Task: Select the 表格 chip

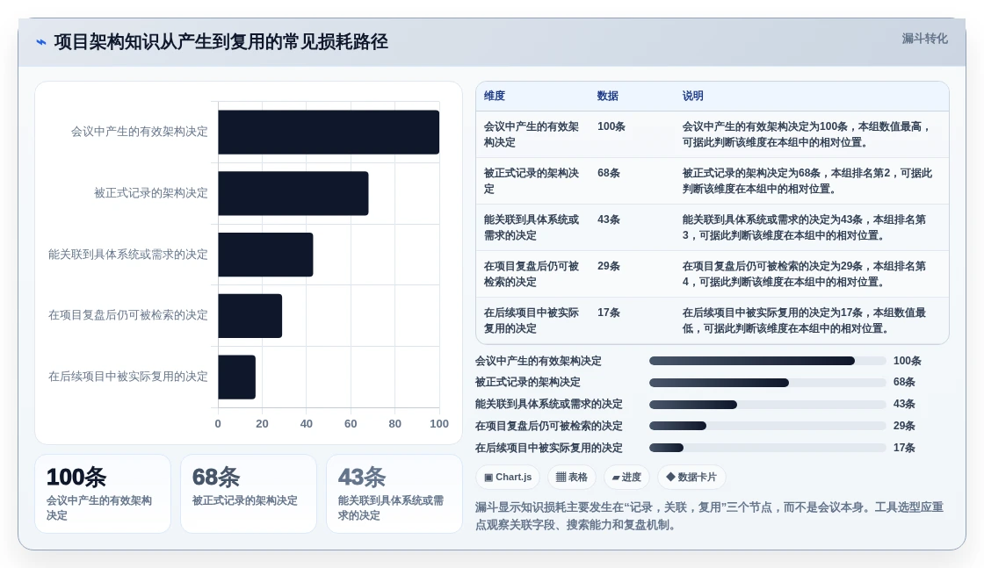Action: (572, 477)
